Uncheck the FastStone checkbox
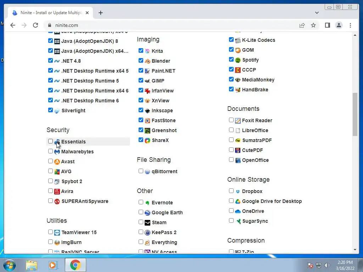This screenshot has height=272, width=363. pyautogui.click(x=141, y=120)
